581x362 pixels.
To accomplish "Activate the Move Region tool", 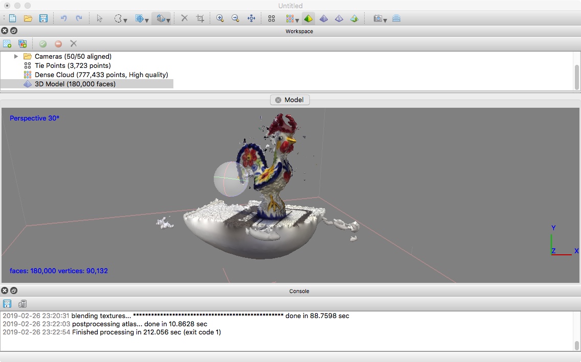I will 139,18.
